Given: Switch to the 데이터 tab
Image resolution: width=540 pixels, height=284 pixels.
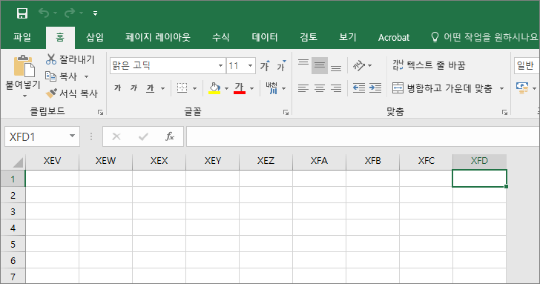Looking at the screenshot, I should (265, 37).
